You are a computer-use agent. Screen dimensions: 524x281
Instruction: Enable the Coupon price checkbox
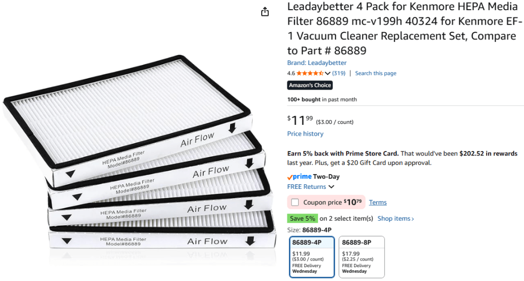295,202
